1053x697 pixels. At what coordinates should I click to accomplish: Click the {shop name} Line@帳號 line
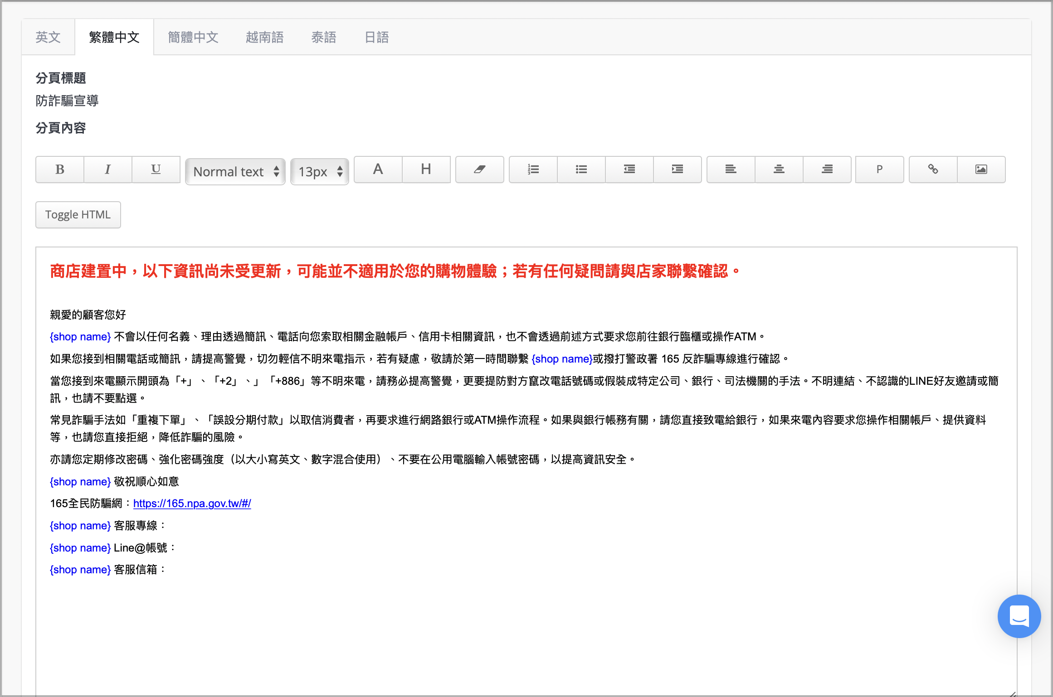pos(112,548)
